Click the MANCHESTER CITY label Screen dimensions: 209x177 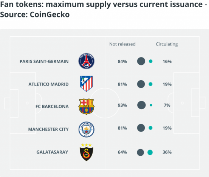[x=48, y=129]
